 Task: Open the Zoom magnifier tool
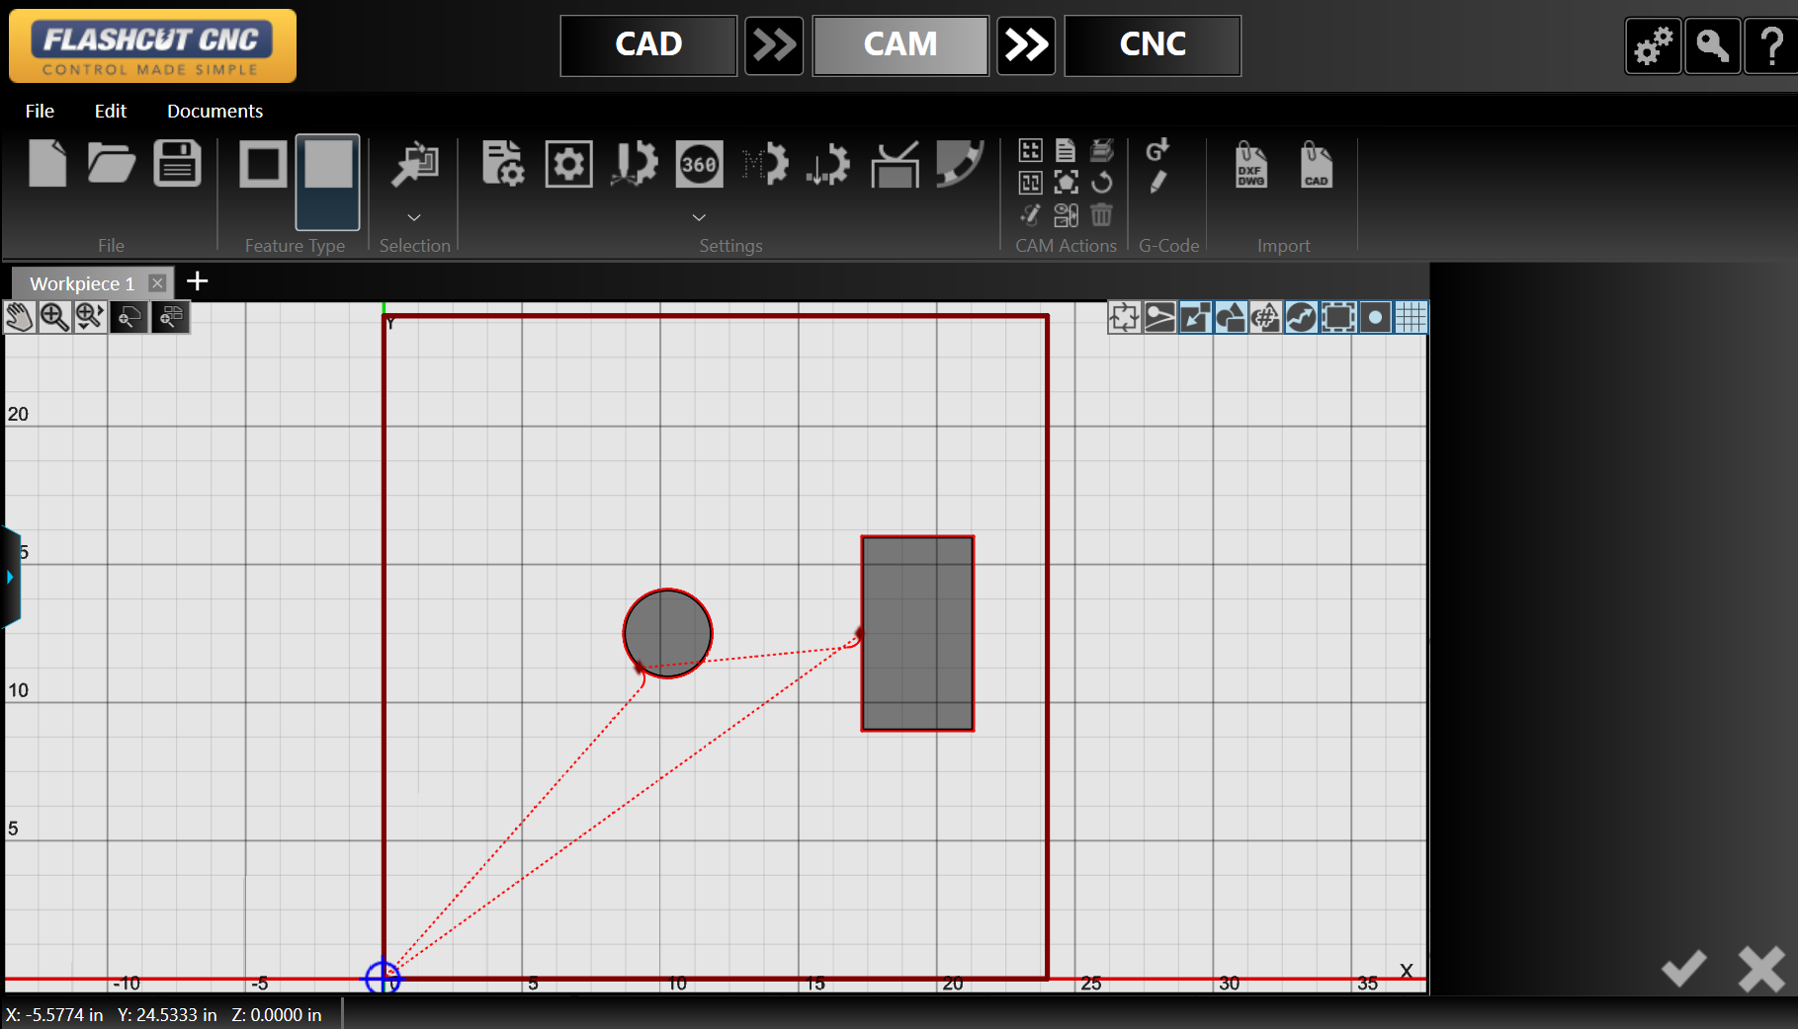(54, 317)
